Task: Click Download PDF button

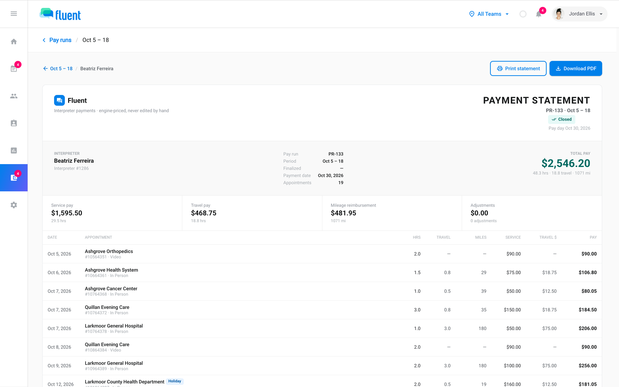Action: point(576,68)
